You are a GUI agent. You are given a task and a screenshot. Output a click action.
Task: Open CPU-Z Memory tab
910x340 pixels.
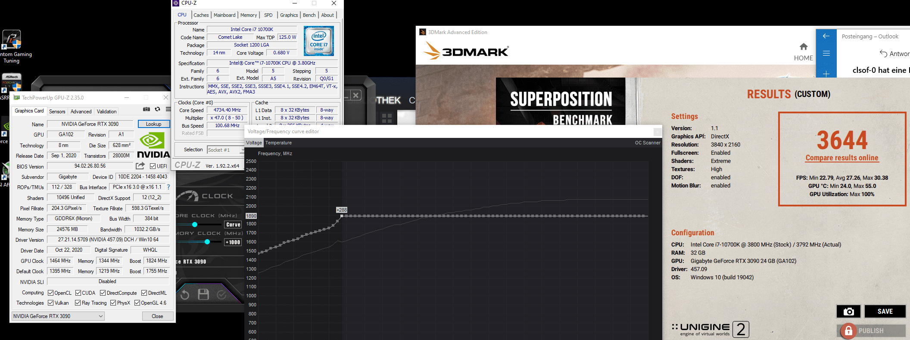click(249, 15)
